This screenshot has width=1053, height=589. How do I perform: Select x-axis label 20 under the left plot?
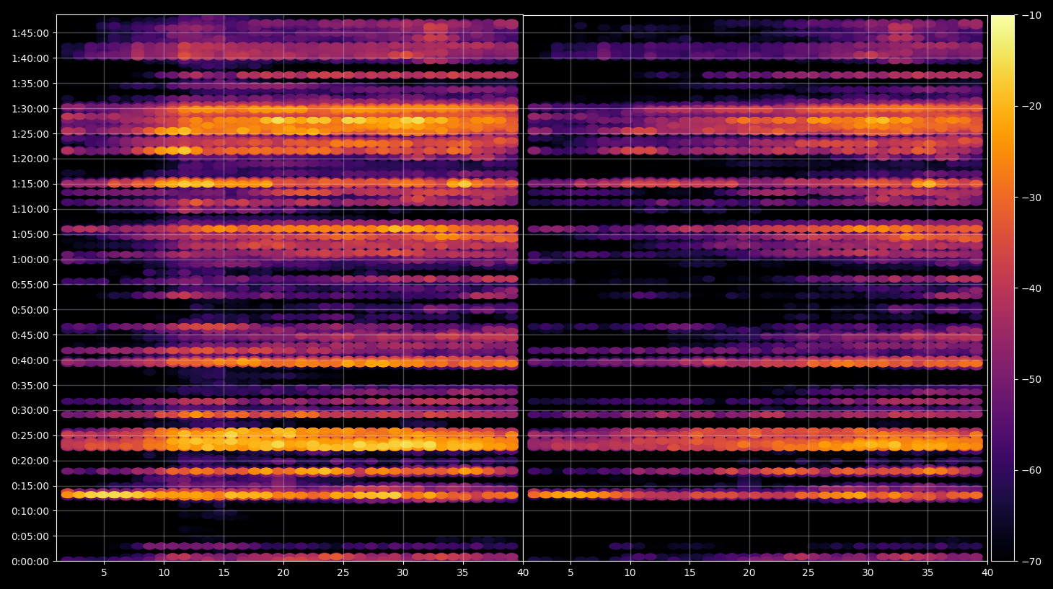pyautogui.click(x=283, y=573)
